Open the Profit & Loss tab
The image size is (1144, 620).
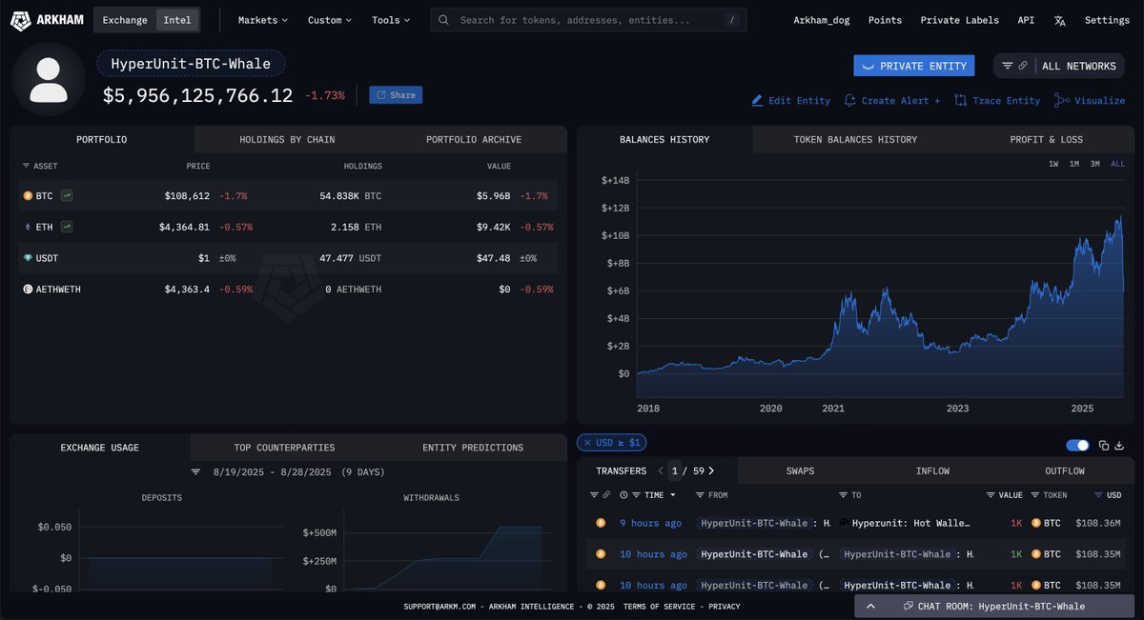[1046, 139]
